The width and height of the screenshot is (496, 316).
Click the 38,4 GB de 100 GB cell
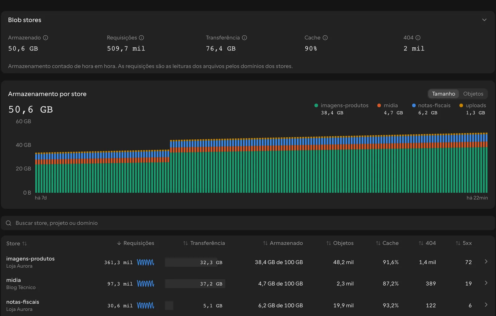click(x=279, y=262)
